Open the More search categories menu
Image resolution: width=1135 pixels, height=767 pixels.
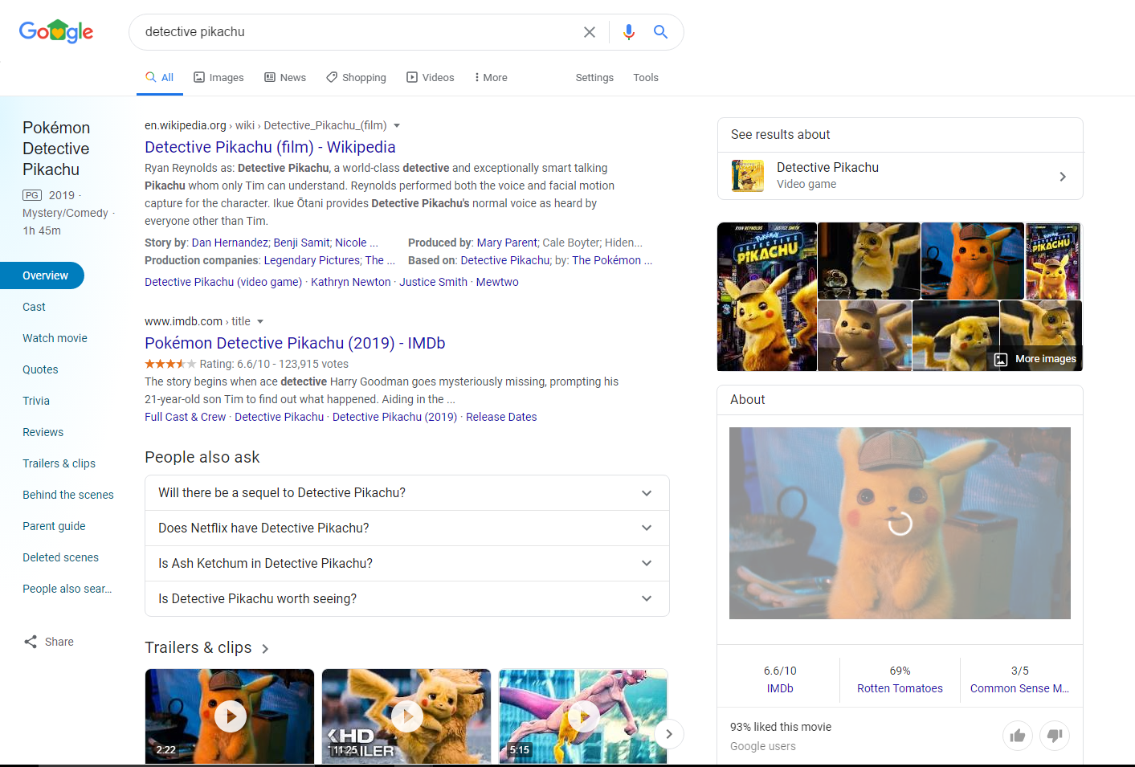[491, 78]
